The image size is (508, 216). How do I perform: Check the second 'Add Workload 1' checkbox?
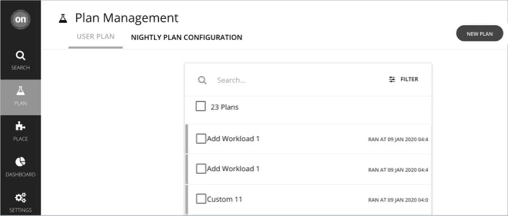[201, 169]
